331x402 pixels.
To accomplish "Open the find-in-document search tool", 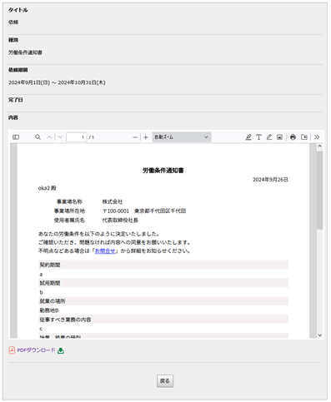I will click(38, 137).
